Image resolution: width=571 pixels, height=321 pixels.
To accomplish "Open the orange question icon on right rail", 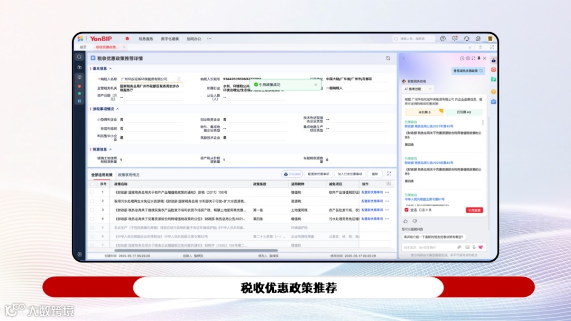I will click(x=493, y=92).
